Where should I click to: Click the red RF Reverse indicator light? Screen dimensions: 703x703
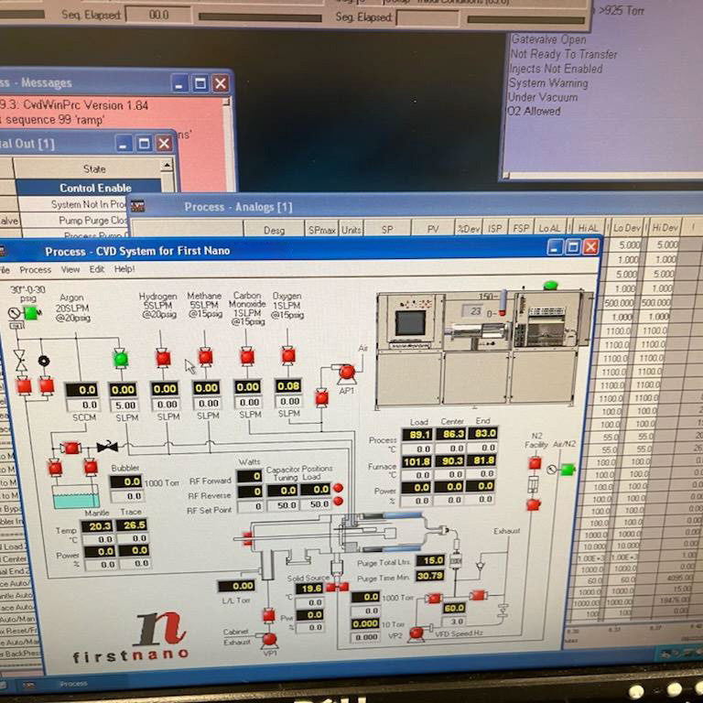pos(339,502)
